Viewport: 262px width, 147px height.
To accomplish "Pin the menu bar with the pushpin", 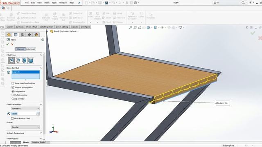I will click(x=79, y=3).
